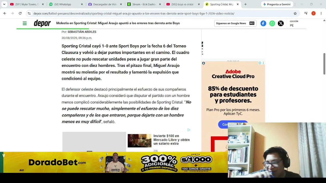Select the Sporting Cristal Depor tab
326x183 pixels.
pyautogui.click(x=222, y=4)
